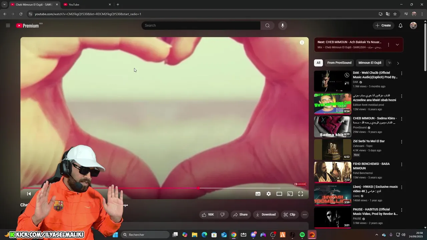The image size is (427, 240).
Task: Open PAUSE HABITUS video title
Action: pyautogui.click(x=375, y=212)
